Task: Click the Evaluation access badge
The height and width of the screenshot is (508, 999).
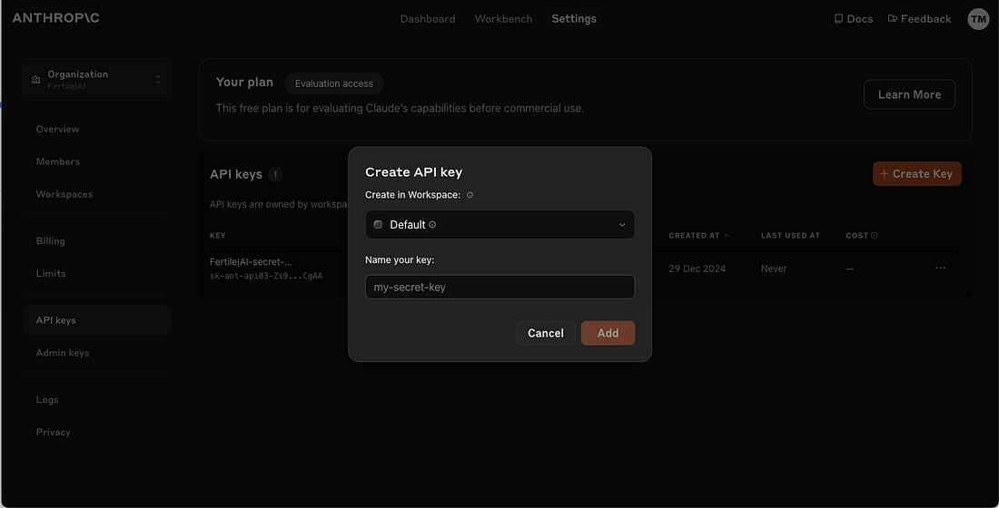Action: point(334,83)
